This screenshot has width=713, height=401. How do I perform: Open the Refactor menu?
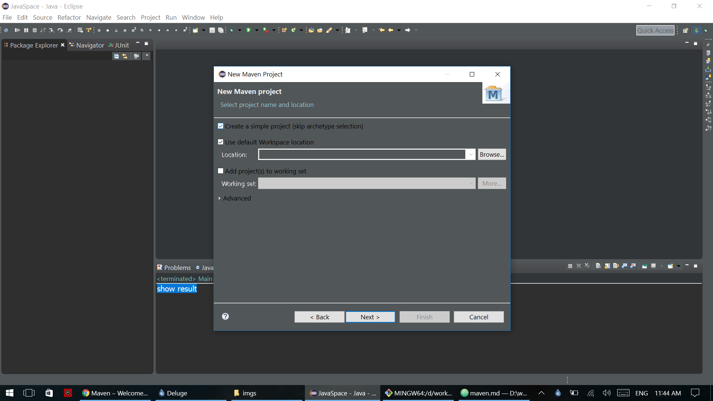[69, 17]
